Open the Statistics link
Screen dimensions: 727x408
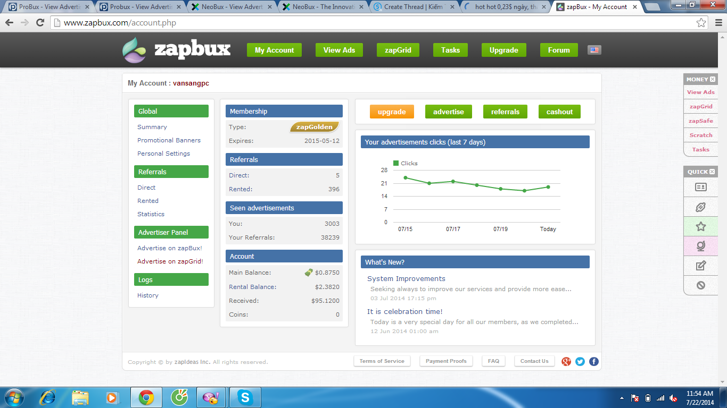point(151,214)
